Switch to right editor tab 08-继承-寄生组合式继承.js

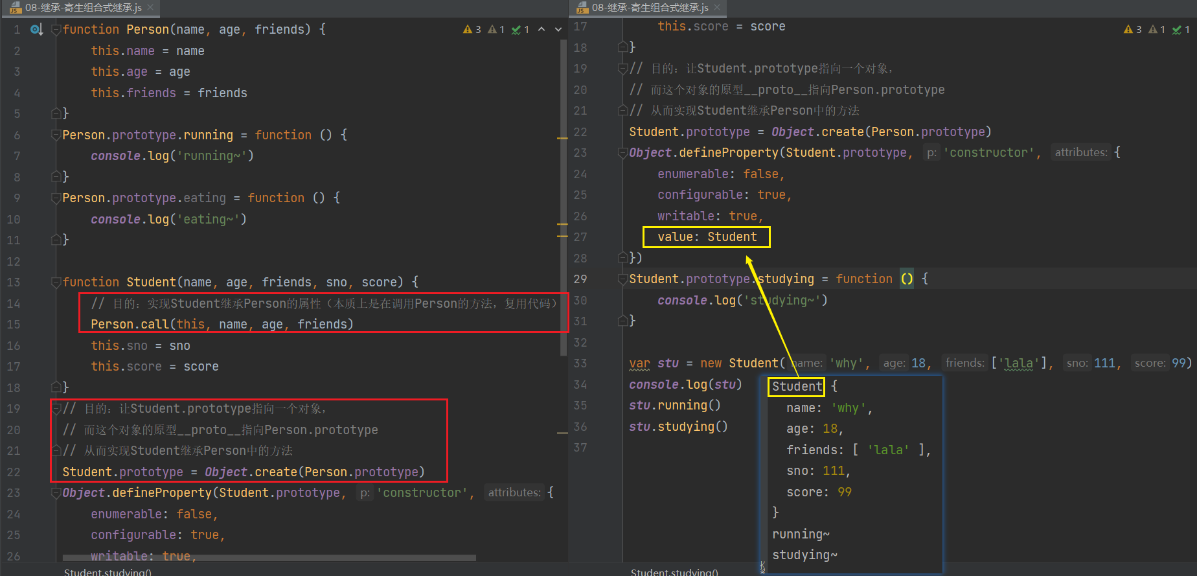click(x=650, y=8)
